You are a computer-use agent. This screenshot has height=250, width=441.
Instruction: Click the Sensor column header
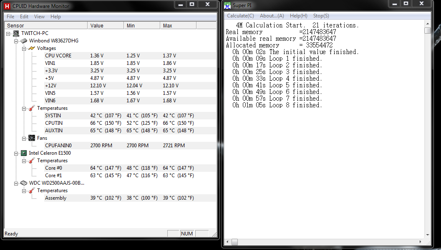point(46,25)
